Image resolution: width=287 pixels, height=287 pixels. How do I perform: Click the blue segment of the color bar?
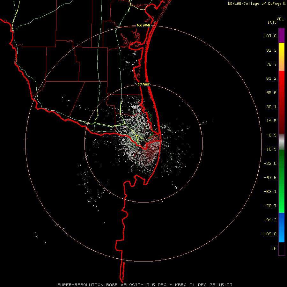282,227
